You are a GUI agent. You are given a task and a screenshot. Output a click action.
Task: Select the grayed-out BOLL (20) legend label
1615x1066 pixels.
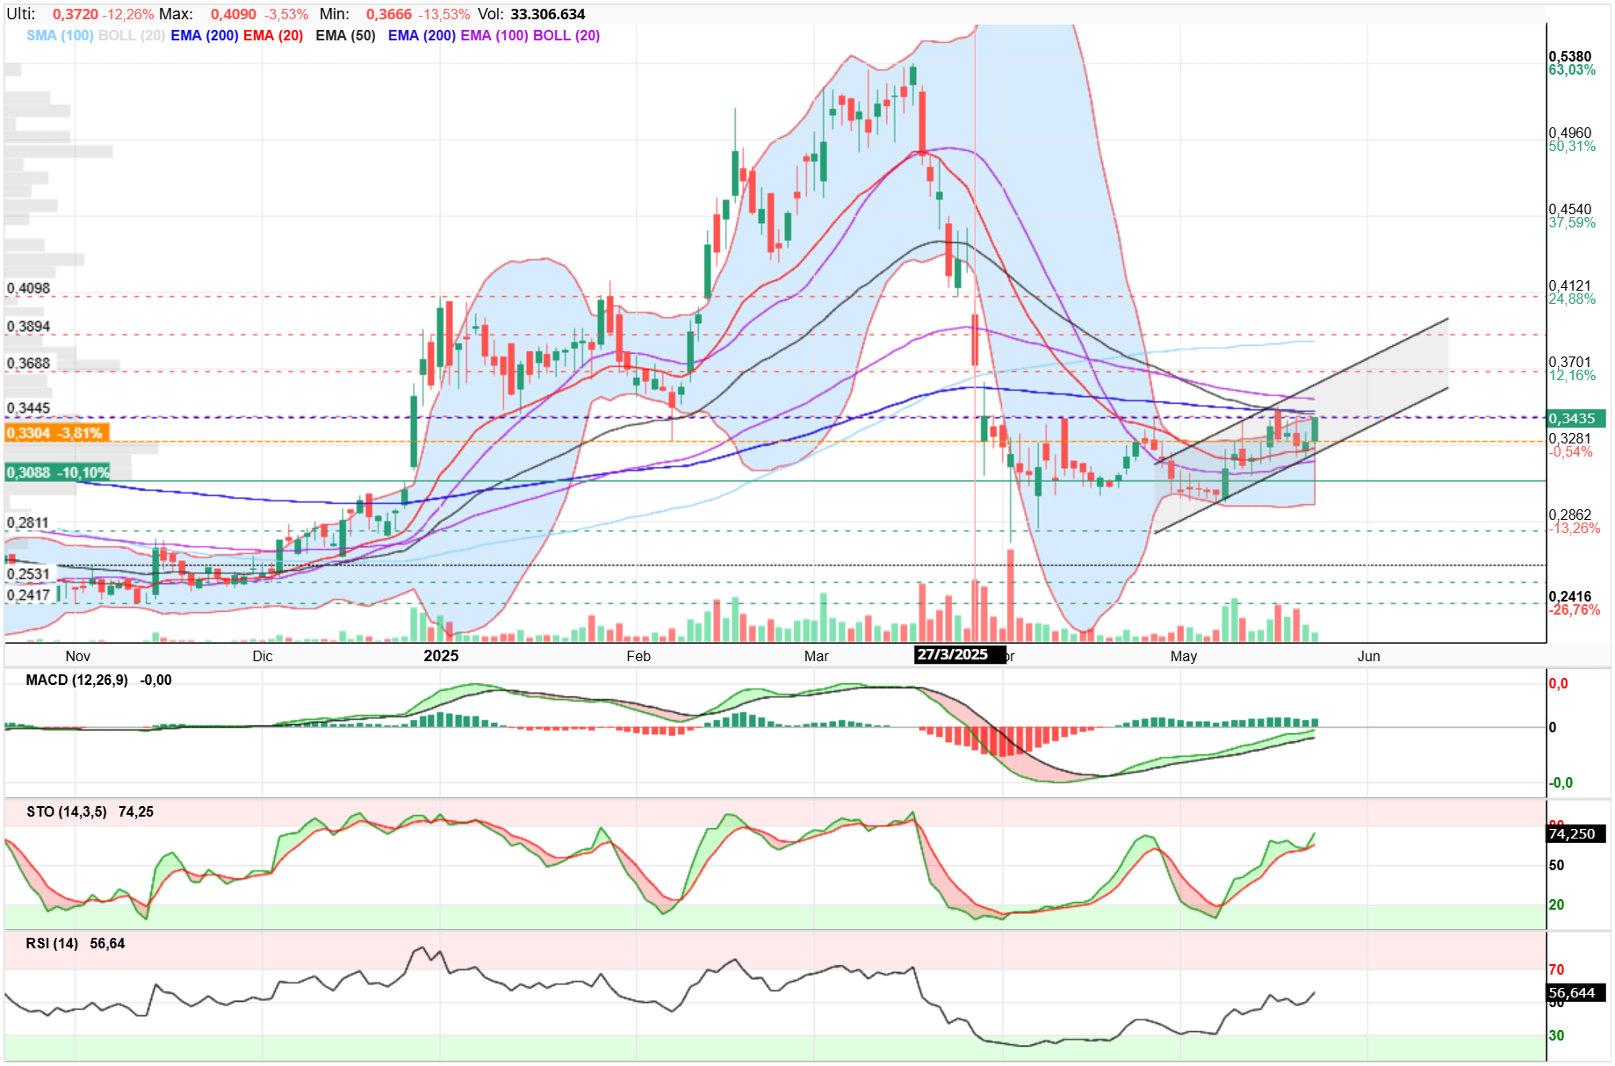[132, 35]
